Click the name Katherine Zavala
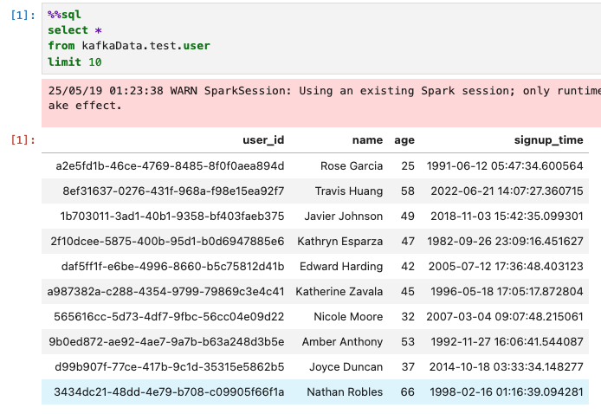Image resolution: width=601 pixels, height=414 pixels. (x=339, y=291)
